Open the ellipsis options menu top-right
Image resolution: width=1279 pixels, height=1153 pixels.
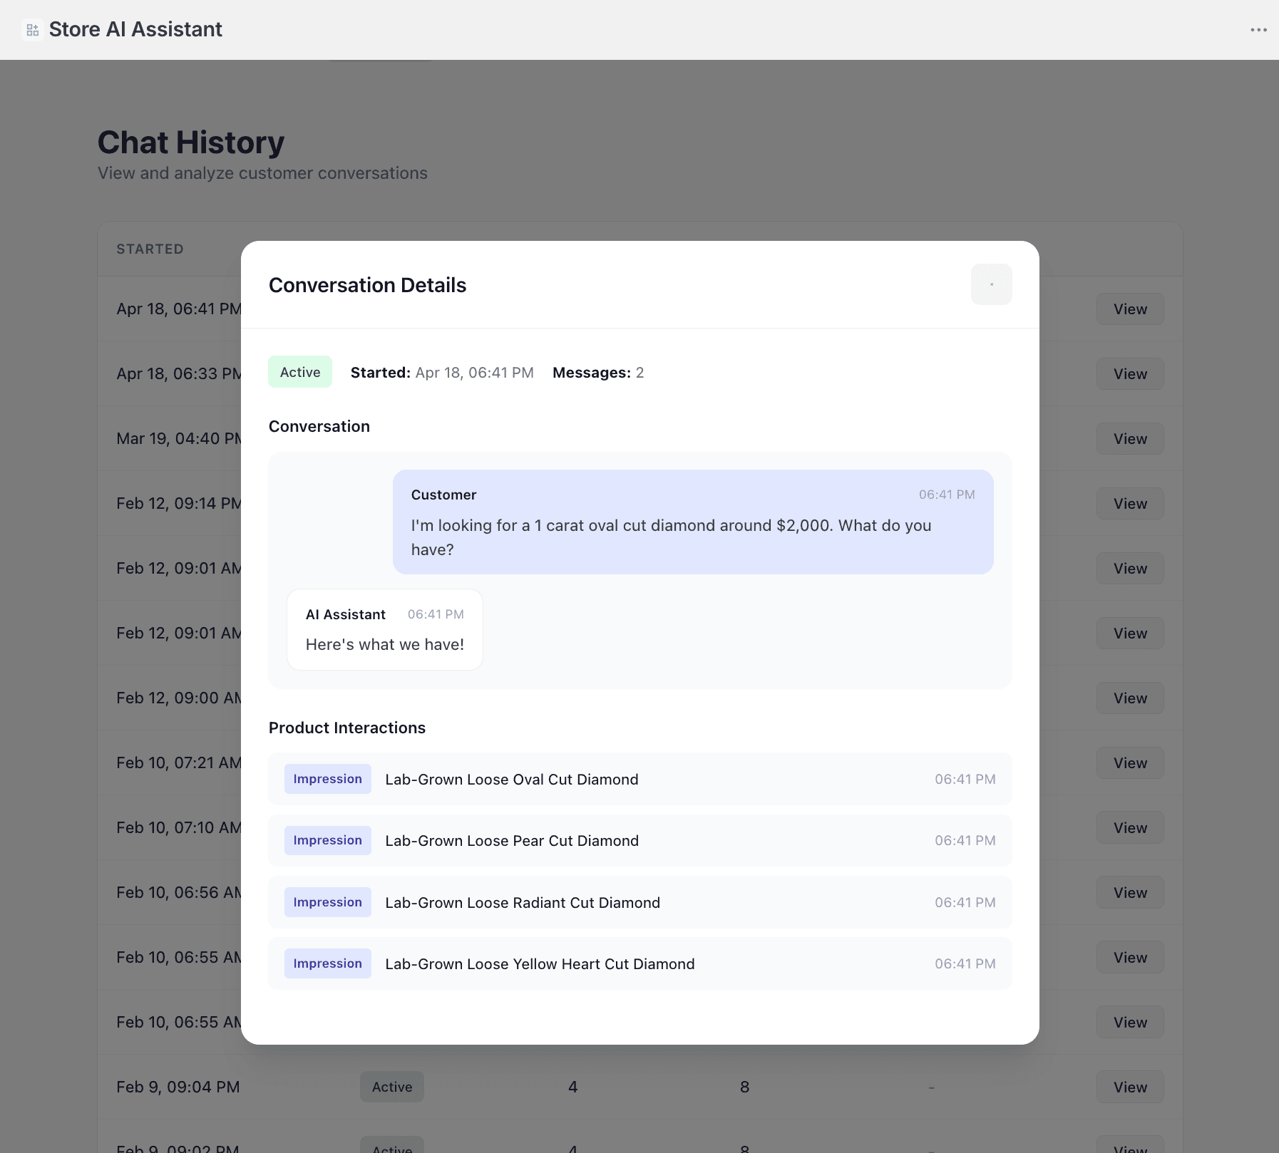point(1260,29)
